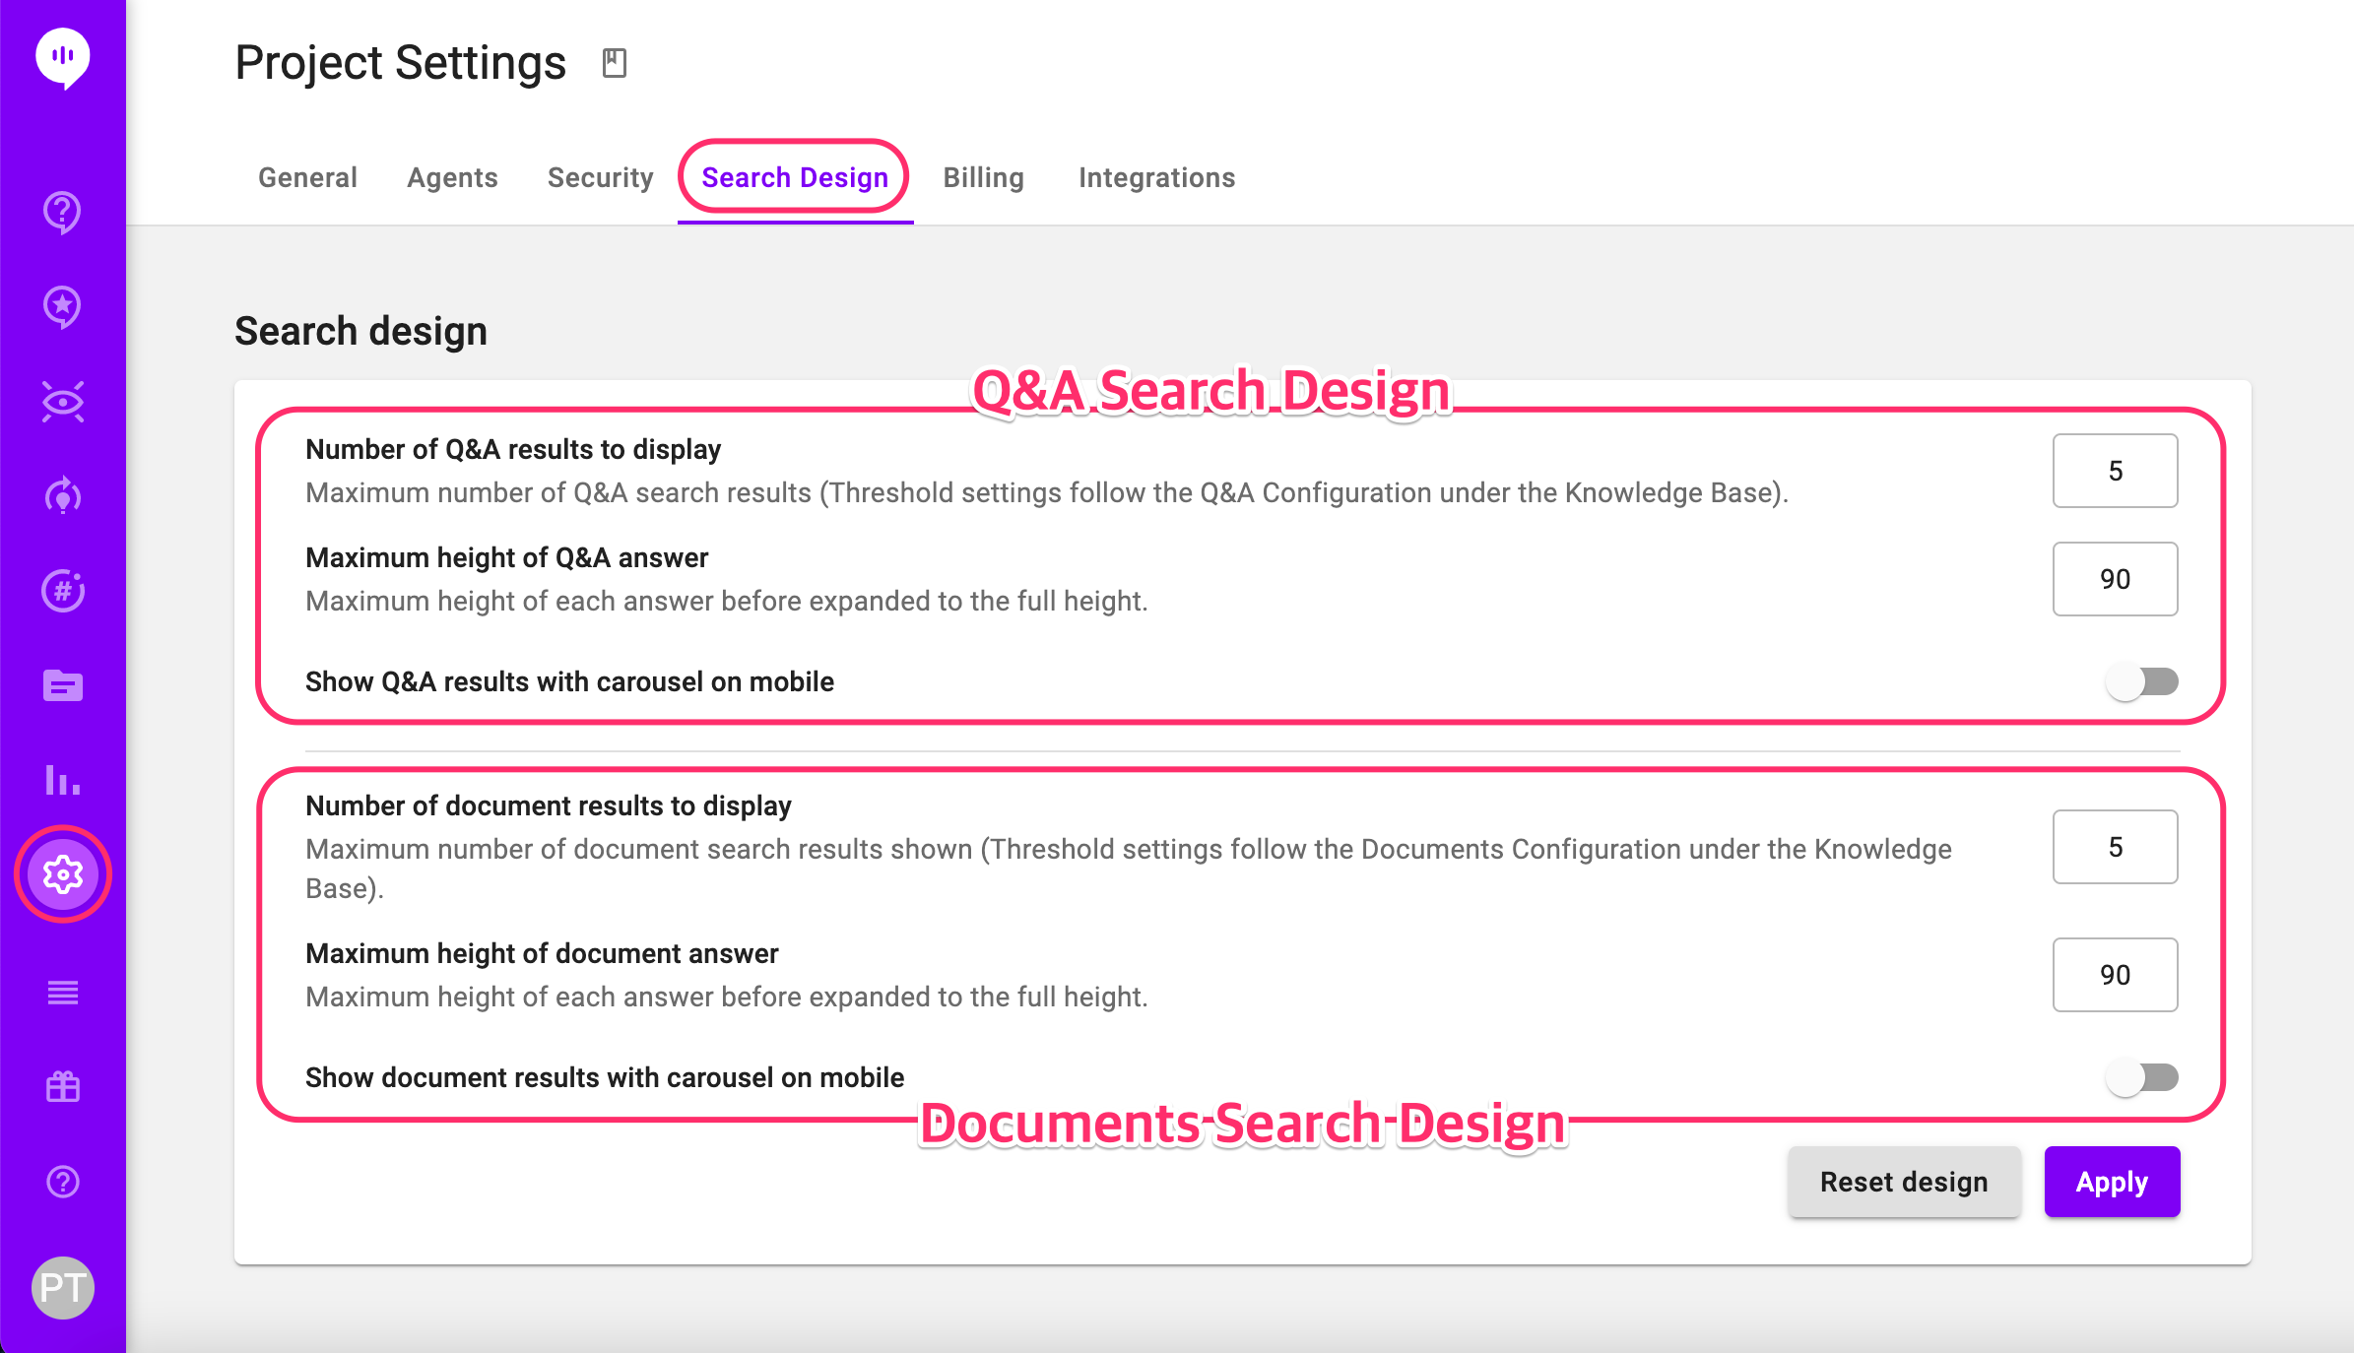Click the settings gear sidebar icon
The width and height of the screenshot is (2354, 1353).
pyautogui.click(x=62, y=874)
